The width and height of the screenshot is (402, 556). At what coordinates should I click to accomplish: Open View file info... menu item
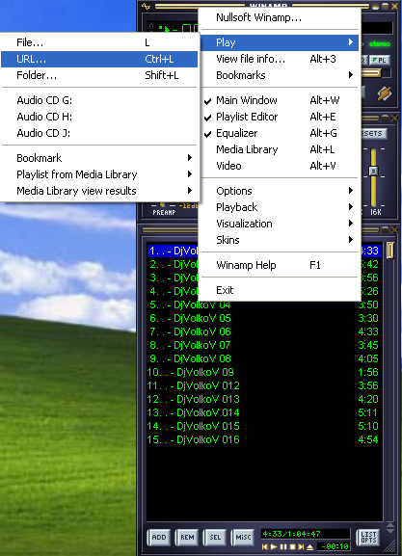coord(280,59)
